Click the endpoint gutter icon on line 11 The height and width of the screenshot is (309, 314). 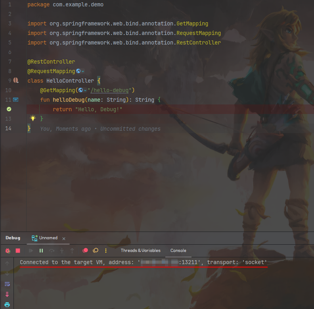tap(15, 100)
